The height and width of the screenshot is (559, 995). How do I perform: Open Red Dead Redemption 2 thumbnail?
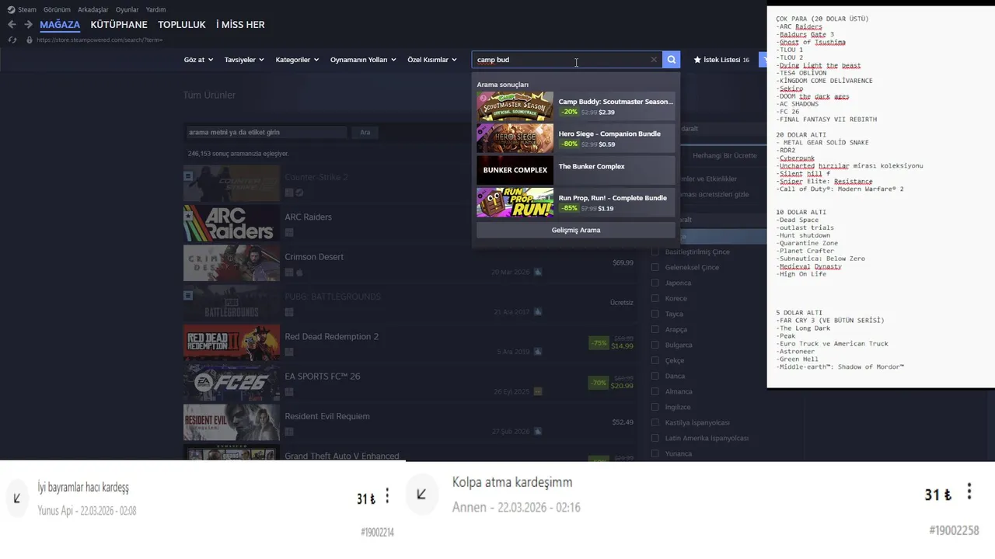(x=232, y=343)
